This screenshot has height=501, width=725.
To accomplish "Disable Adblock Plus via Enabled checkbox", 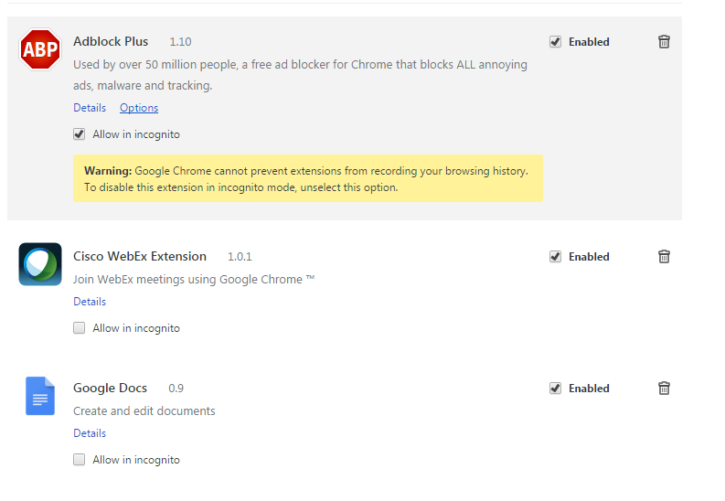I will coord(555,41).
